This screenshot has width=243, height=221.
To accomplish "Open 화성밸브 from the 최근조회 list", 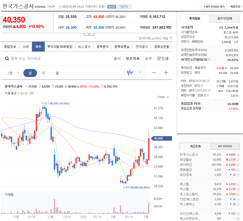I will 186,159.
